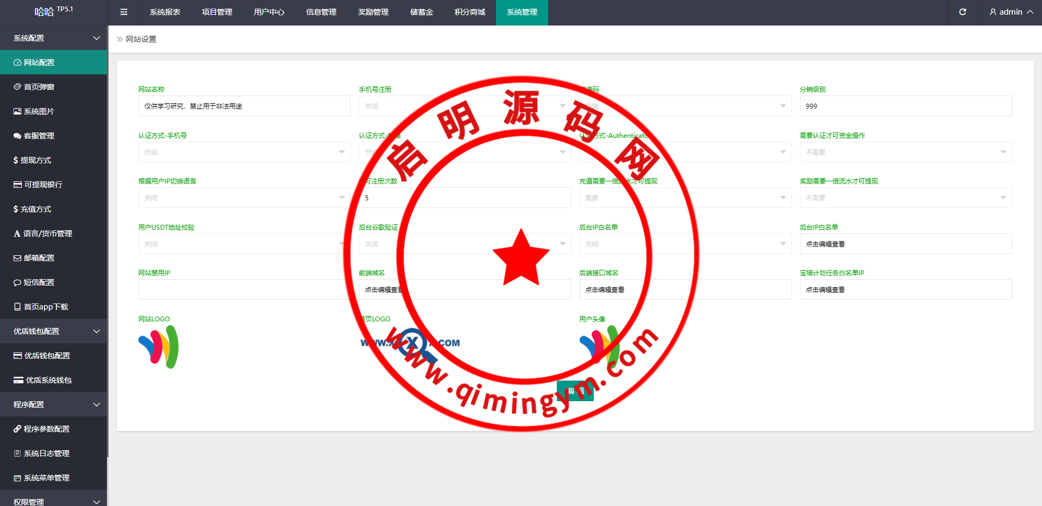
Task: Open the admin user menu
Action: pos(1011,12)
